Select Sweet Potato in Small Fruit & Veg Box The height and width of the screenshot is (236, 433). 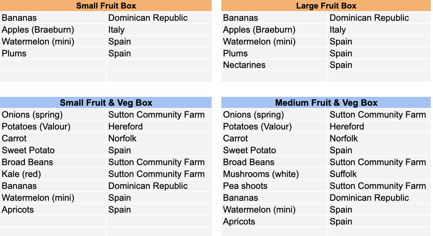click(x=53, y=150)
